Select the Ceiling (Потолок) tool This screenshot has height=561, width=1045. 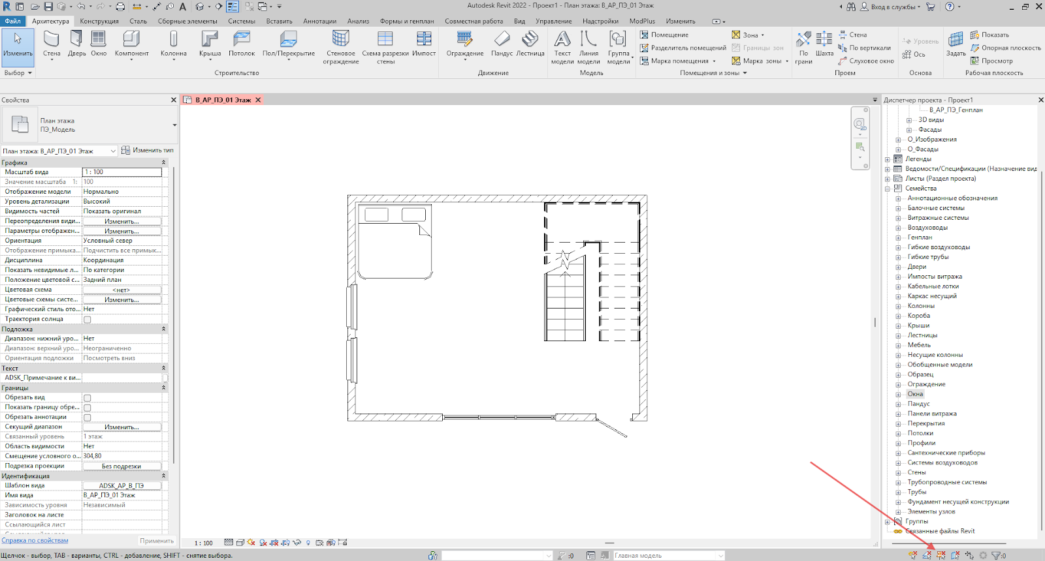click(242, 44)
